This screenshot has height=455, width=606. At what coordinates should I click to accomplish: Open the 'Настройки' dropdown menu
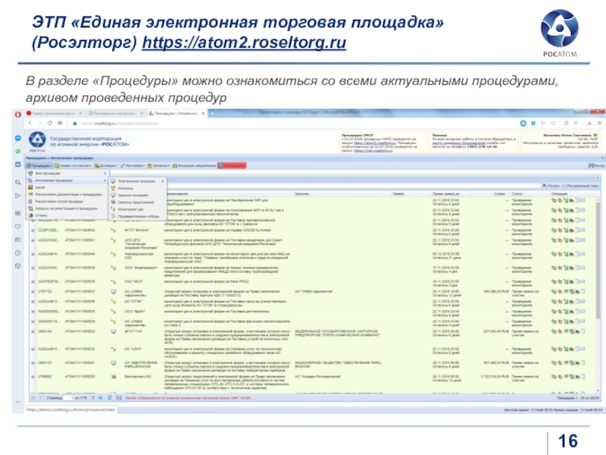133,165
